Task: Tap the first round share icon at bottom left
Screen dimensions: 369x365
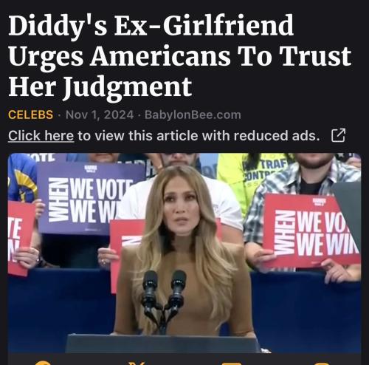Action: pos(42,363)
